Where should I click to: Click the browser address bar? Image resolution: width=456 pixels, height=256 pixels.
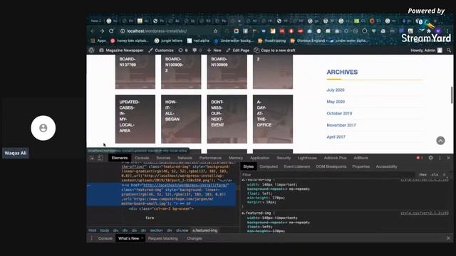[x=169, y=31]
